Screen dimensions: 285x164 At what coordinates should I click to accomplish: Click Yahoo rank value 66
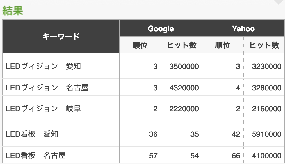pos(236,156)
